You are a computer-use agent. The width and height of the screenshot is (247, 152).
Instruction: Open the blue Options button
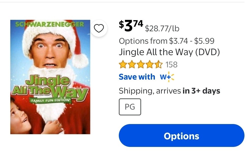tap(182, 135)
